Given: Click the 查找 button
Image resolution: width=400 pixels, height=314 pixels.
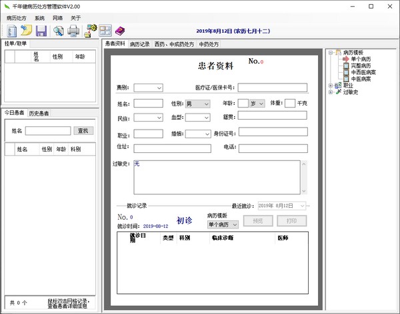Looking at the screenshot, I should click(83, 131).
